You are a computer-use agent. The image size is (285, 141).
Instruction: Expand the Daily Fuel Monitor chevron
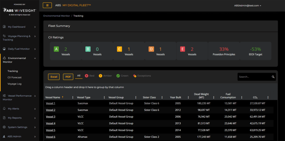[x=35, y=49]
